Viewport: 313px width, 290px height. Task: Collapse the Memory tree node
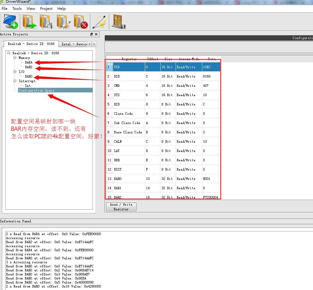pyautogui.click(x=15, y=58)
